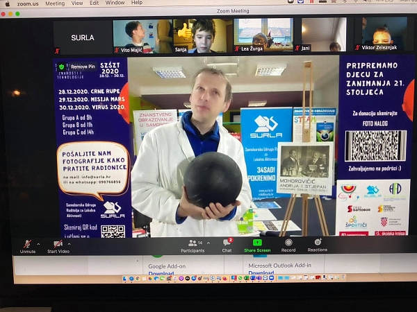
Task: Click Remove Pin on the pinned video
Action: tap(83, 67)
